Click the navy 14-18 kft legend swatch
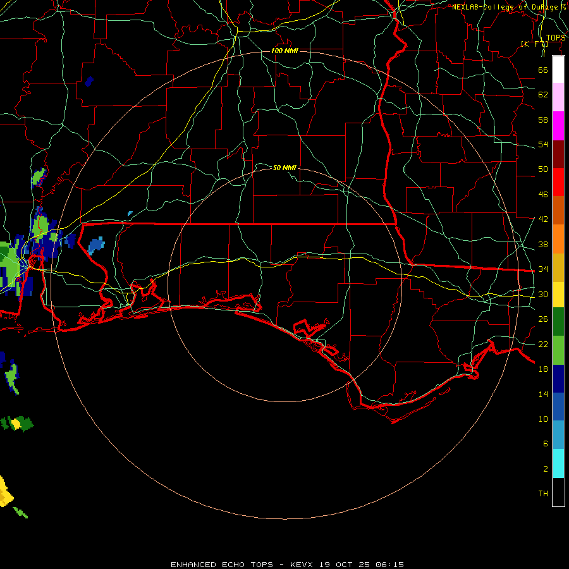The image size is (569, 569). (x=558, y=379)
